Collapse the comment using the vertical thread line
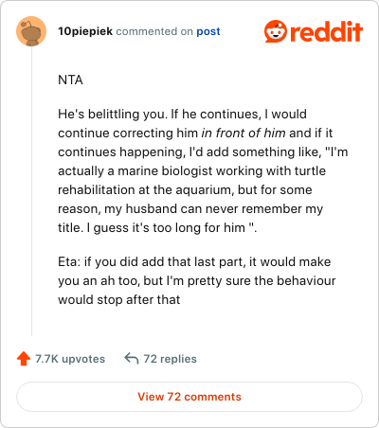 click(x=31, y=191)
